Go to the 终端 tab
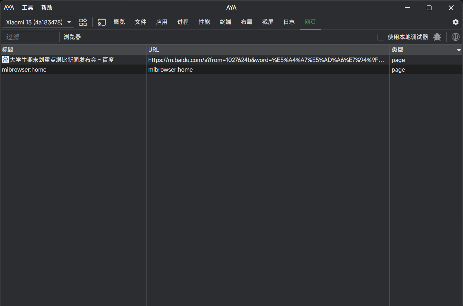Viewport: 463px width, 306px height. point(225,22)
